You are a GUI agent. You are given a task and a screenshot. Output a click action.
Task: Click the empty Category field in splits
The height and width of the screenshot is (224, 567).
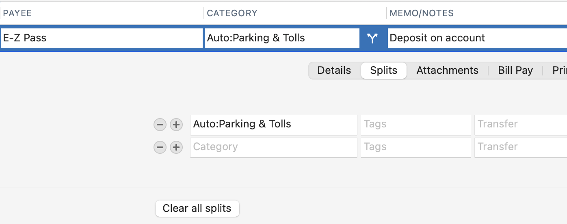[x=273, y=147]
